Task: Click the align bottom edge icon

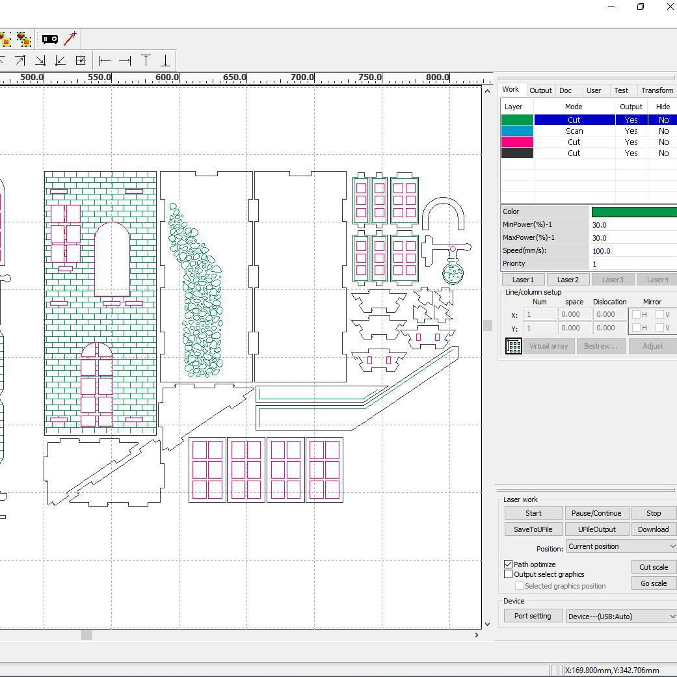Action: click(165, 60)
